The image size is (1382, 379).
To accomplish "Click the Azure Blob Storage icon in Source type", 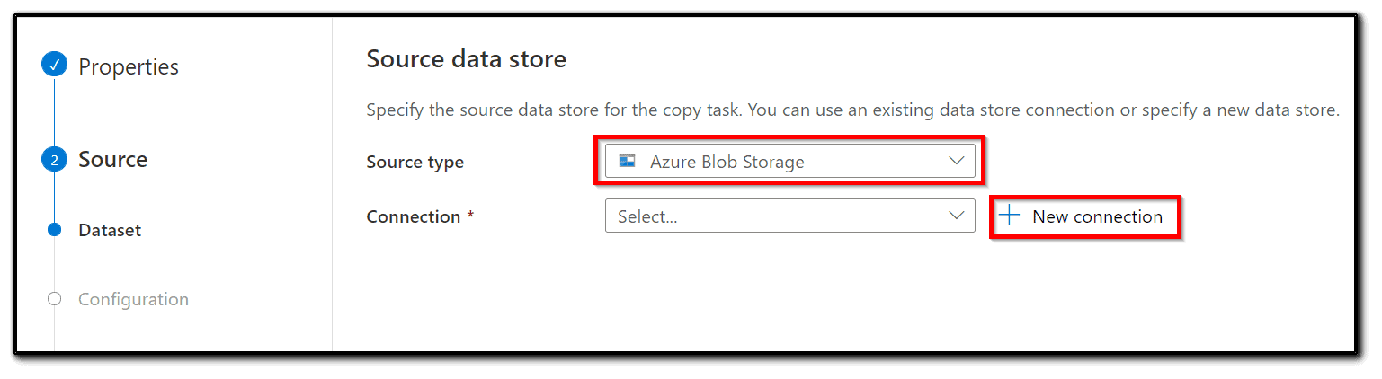I will pos(628,162).
